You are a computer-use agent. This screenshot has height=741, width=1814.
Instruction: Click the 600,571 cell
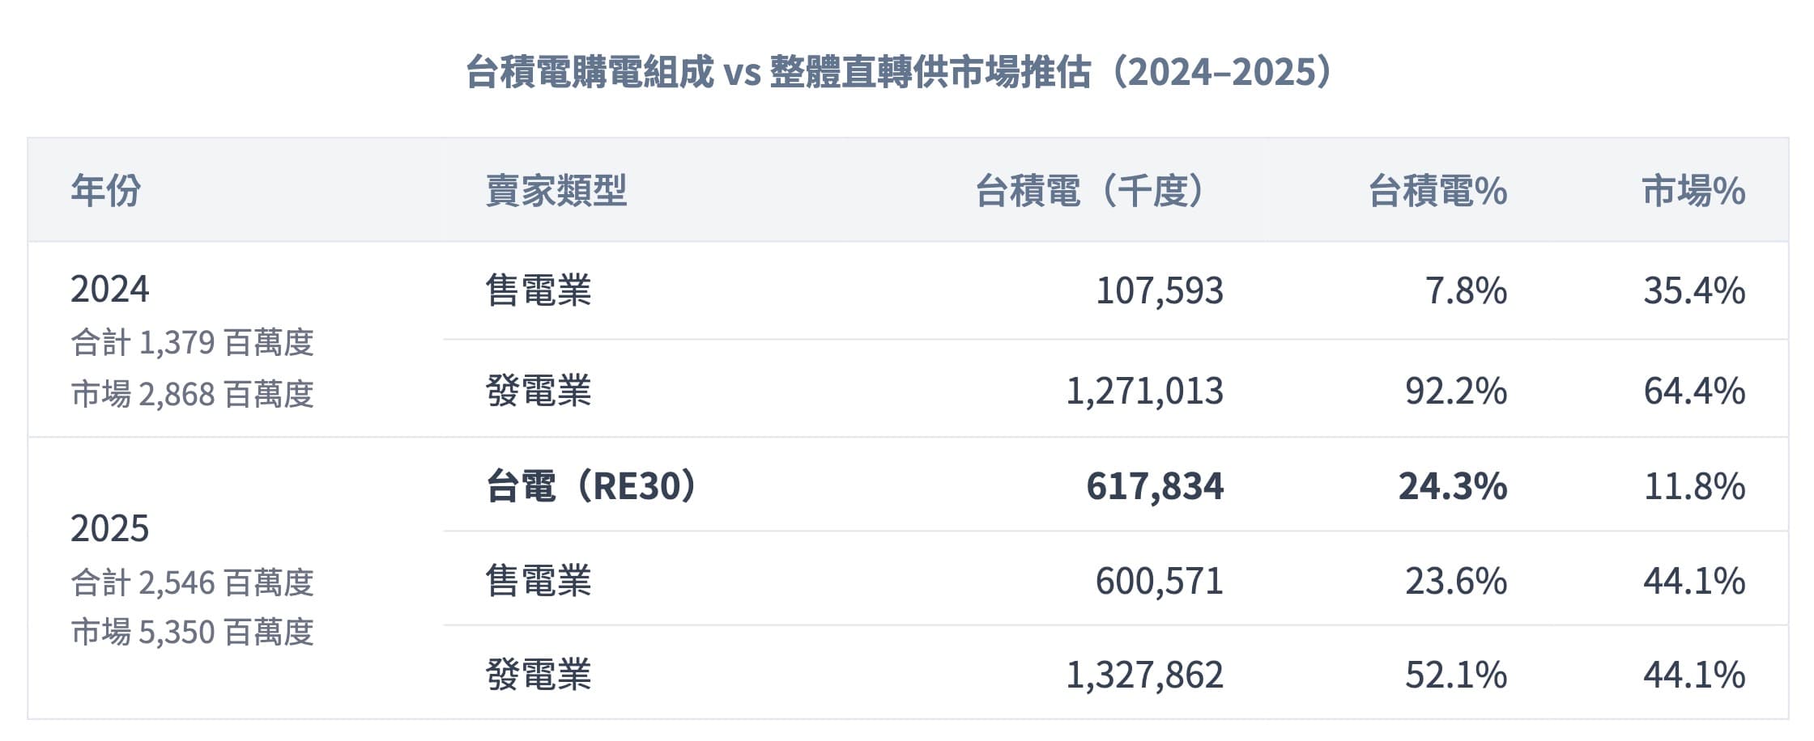1159,581
